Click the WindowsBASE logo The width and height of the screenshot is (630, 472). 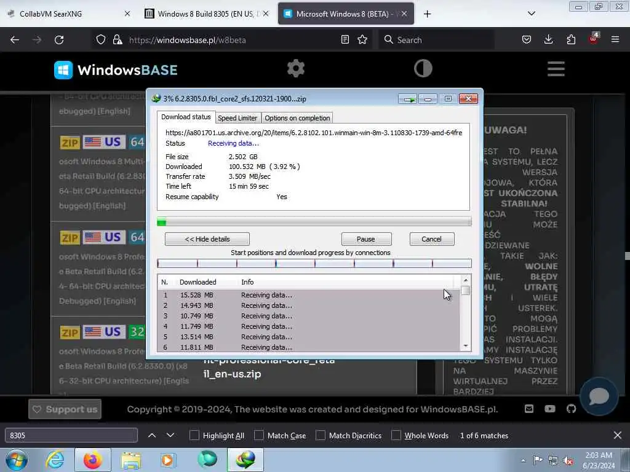pyautogui.click(x=116, y=70)
